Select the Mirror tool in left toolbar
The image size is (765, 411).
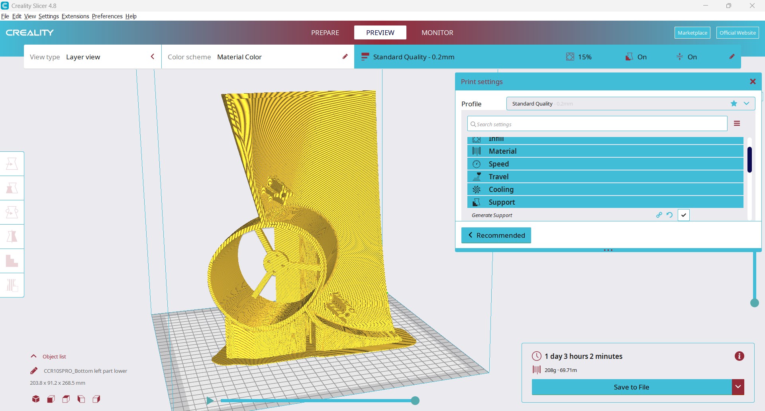coord(12,237)
